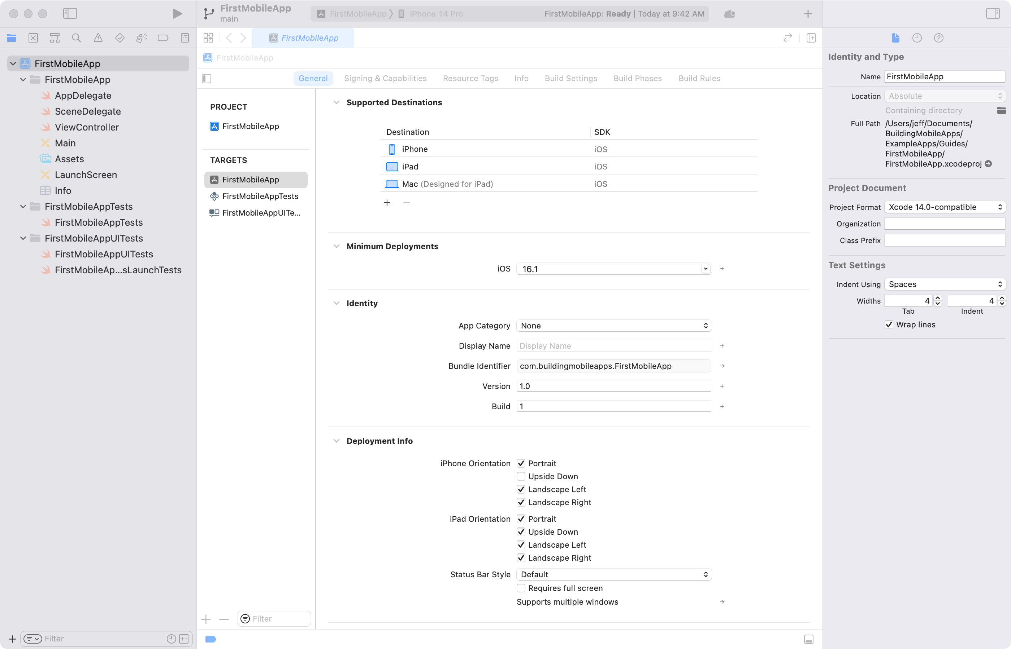
Task: Select the Info tab in project settings
Action: pos(520,78)
